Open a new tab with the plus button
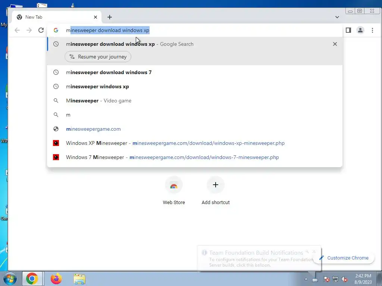The height and width of the screenshot is (286, 382). (110, 17)
